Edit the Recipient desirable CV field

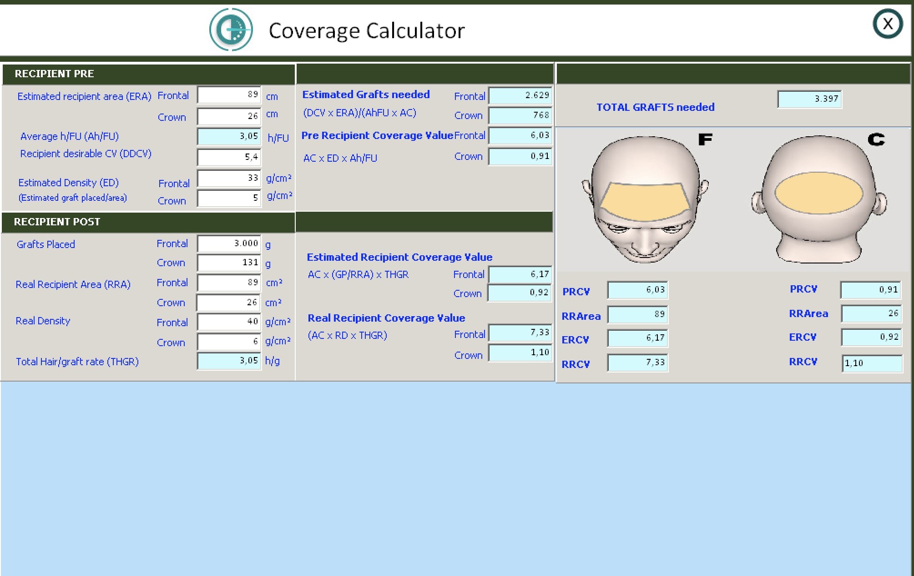pyautogui.click(x=229, y=157)
